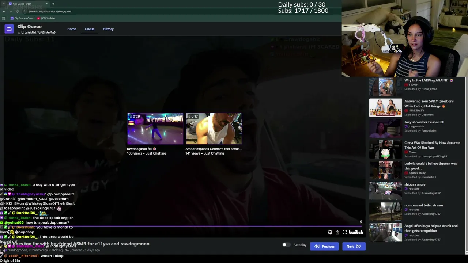Click the joeypanduh channel name
Viewport: 468px width, 263px height.
pyautogui.click(x=416, y=126)
